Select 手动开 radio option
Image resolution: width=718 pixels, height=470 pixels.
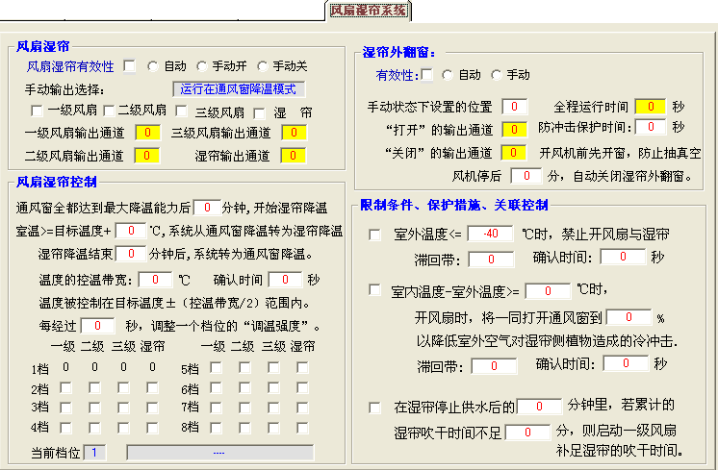coord(202,66)
